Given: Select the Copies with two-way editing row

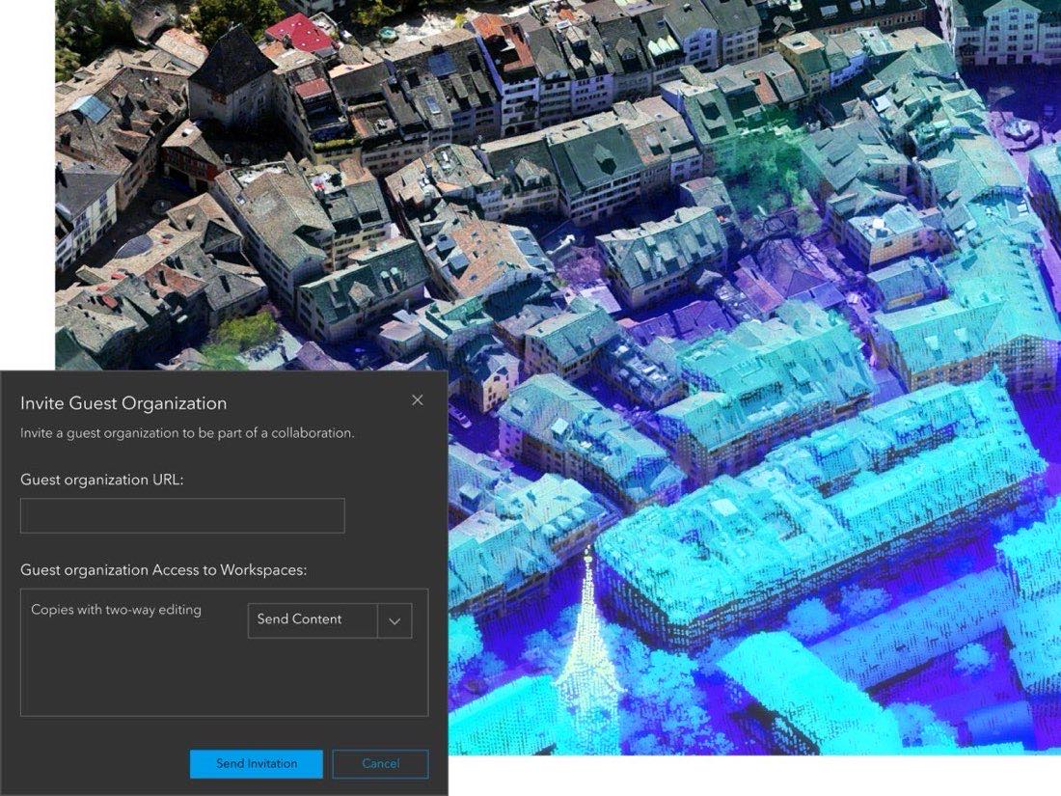Looking at the screenshot, I should tap(116, 610).
